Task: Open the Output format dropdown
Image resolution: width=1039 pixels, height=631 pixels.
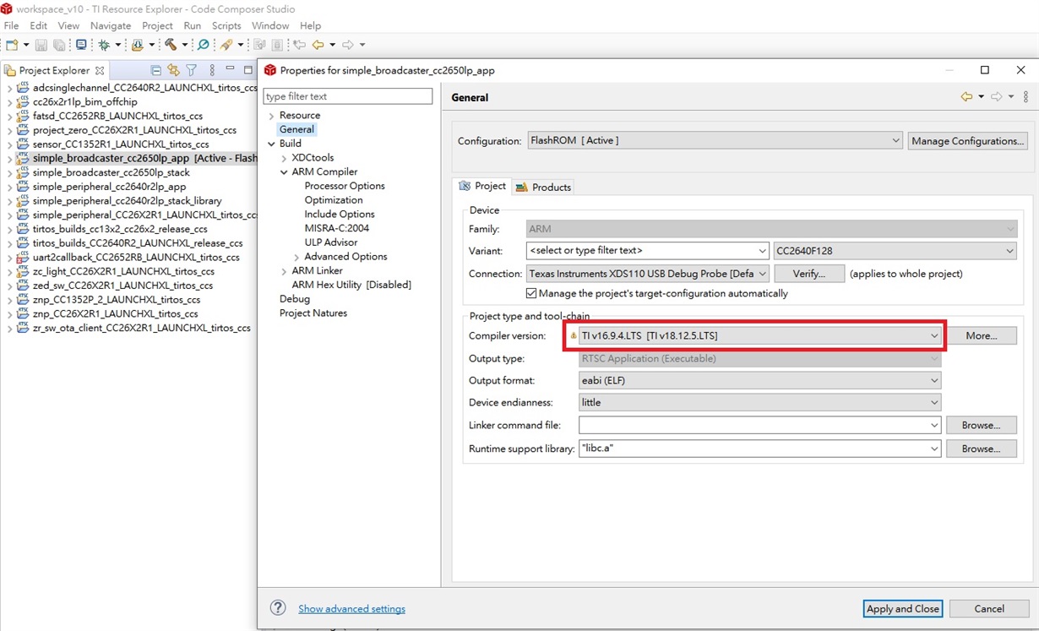Action: (933, 381)
